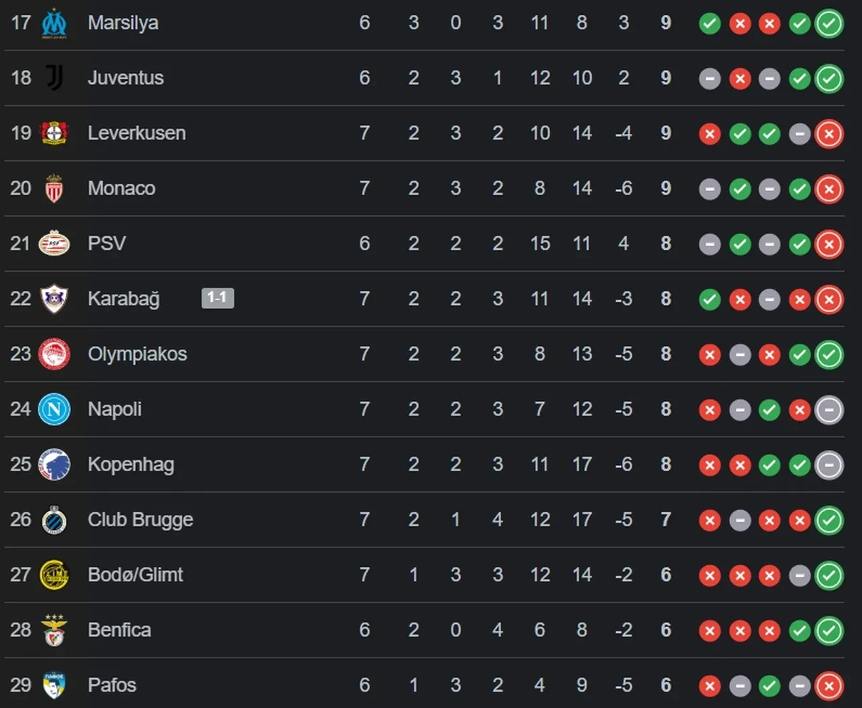Open the Pafos team name link
Screen dimensions: 862x708
(112, 685)
